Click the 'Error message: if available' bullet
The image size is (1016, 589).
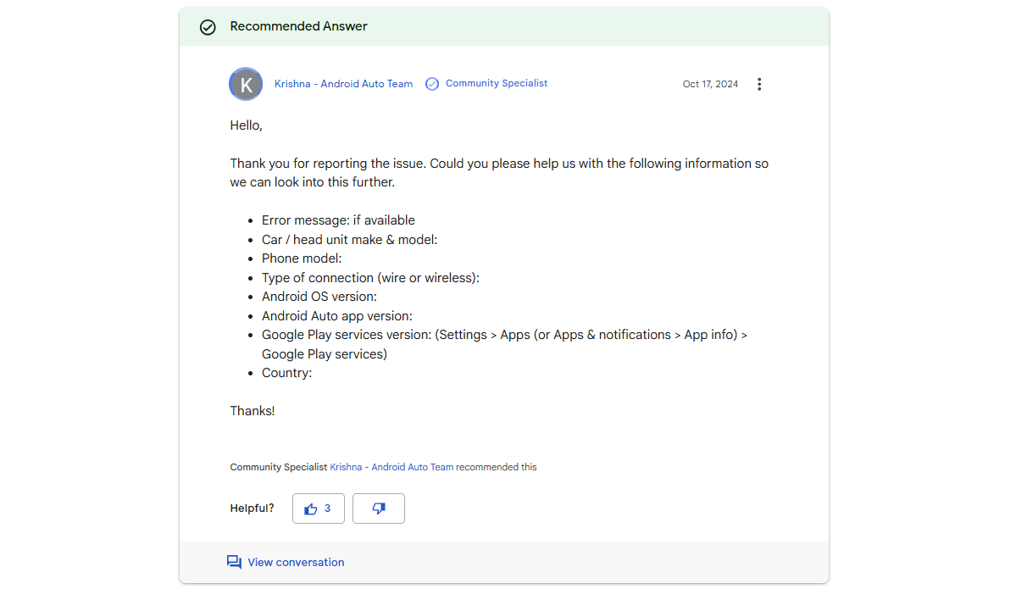338,220
